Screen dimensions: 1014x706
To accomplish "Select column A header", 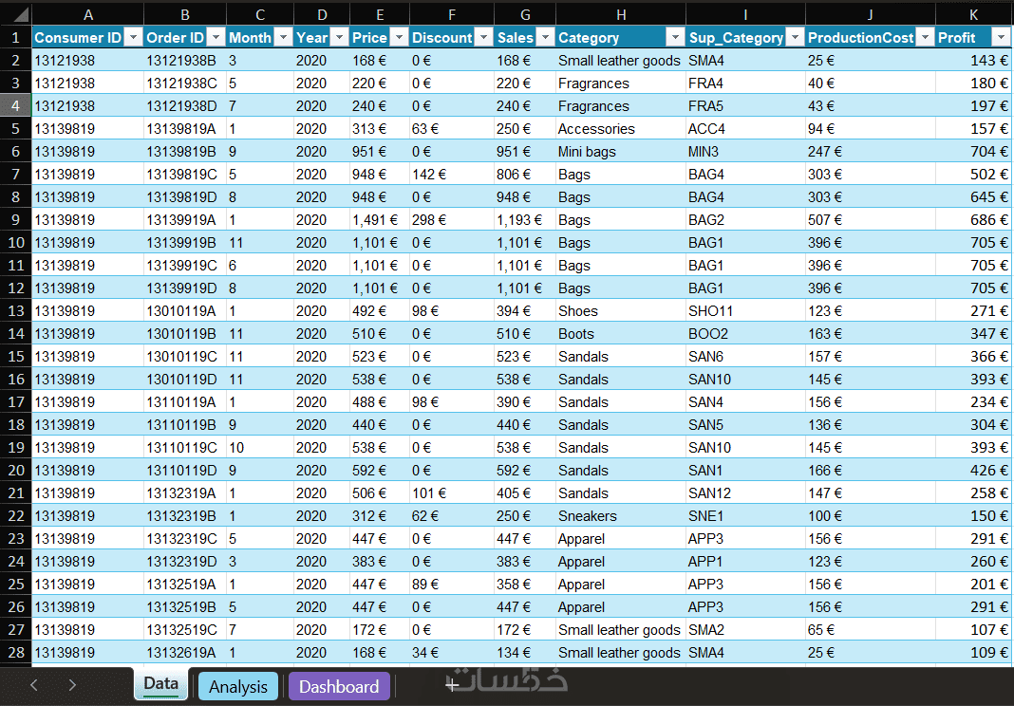I will point(88,14).
